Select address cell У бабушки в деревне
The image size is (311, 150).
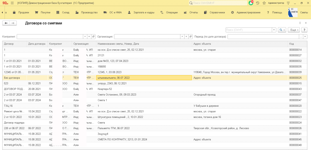point(240,106)
